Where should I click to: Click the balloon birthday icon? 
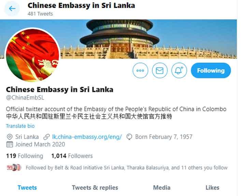(129, 137)
